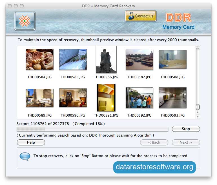Click the Completed 18% text
Image resolution: width=217 pixels, height=185 pixels.
(x=88, y=124)
